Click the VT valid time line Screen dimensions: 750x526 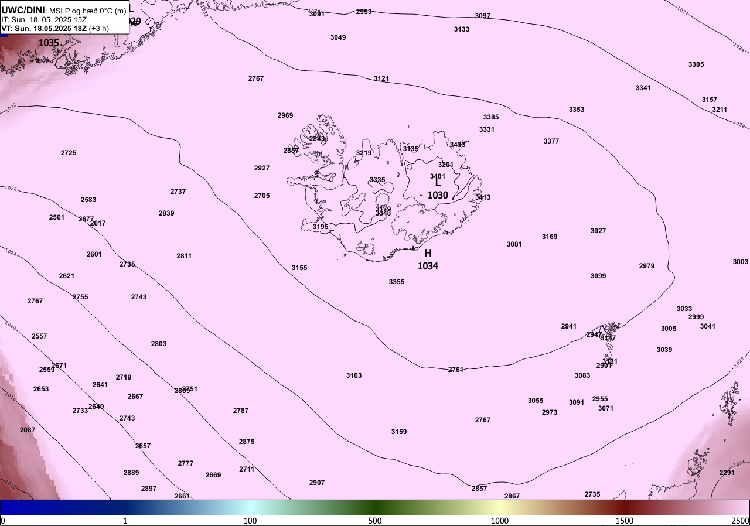tap(54, 28)
